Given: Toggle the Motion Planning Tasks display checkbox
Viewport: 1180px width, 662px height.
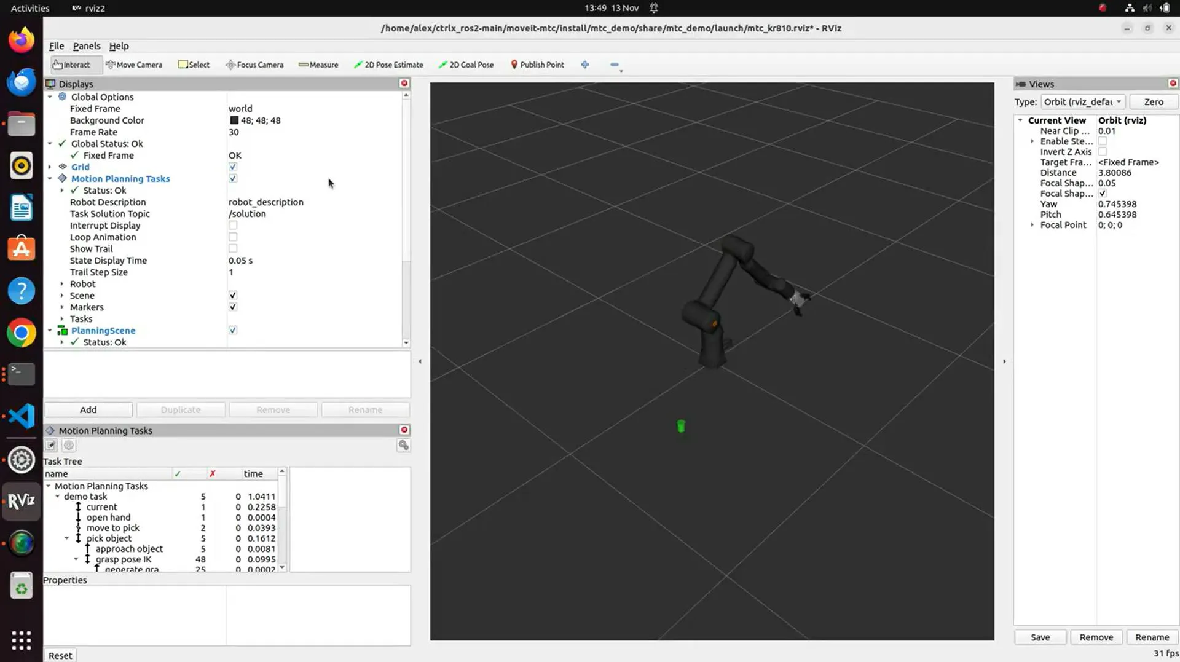Looking at the screenshot, I should tap(233, 178).
